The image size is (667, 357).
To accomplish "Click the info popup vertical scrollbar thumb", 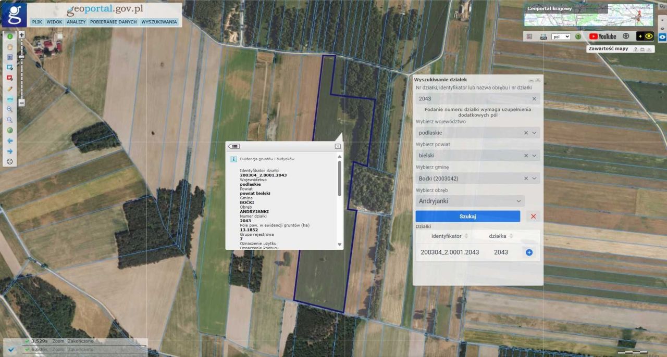I will tap(340, 178).
